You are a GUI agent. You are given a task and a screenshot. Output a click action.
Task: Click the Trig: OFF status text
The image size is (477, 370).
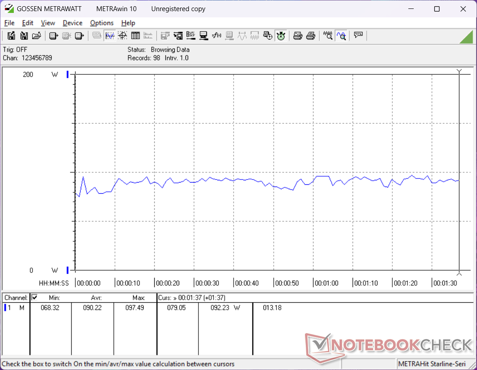coord(15,49)
